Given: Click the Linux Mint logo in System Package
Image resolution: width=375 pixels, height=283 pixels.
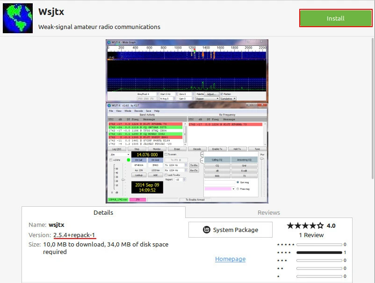Looking at the screenshot, I should tap(206, 230).
